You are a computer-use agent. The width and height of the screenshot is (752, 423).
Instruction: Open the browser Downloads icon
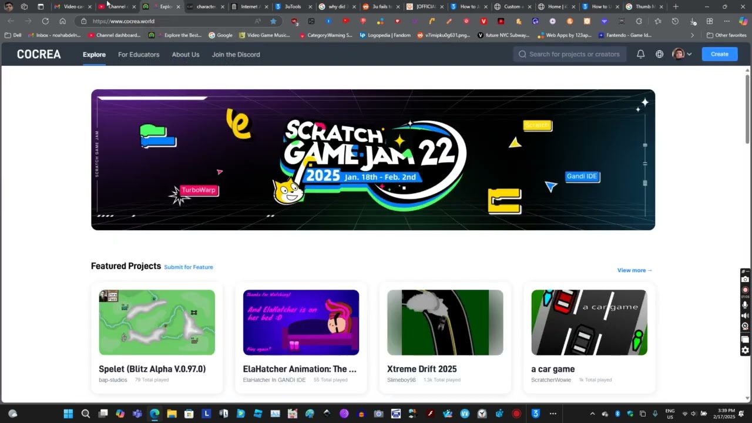(693, 21)
